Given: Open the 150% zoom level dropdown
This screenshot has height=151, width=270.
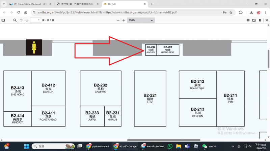Looking at the screenshot, I should point(141,20).
